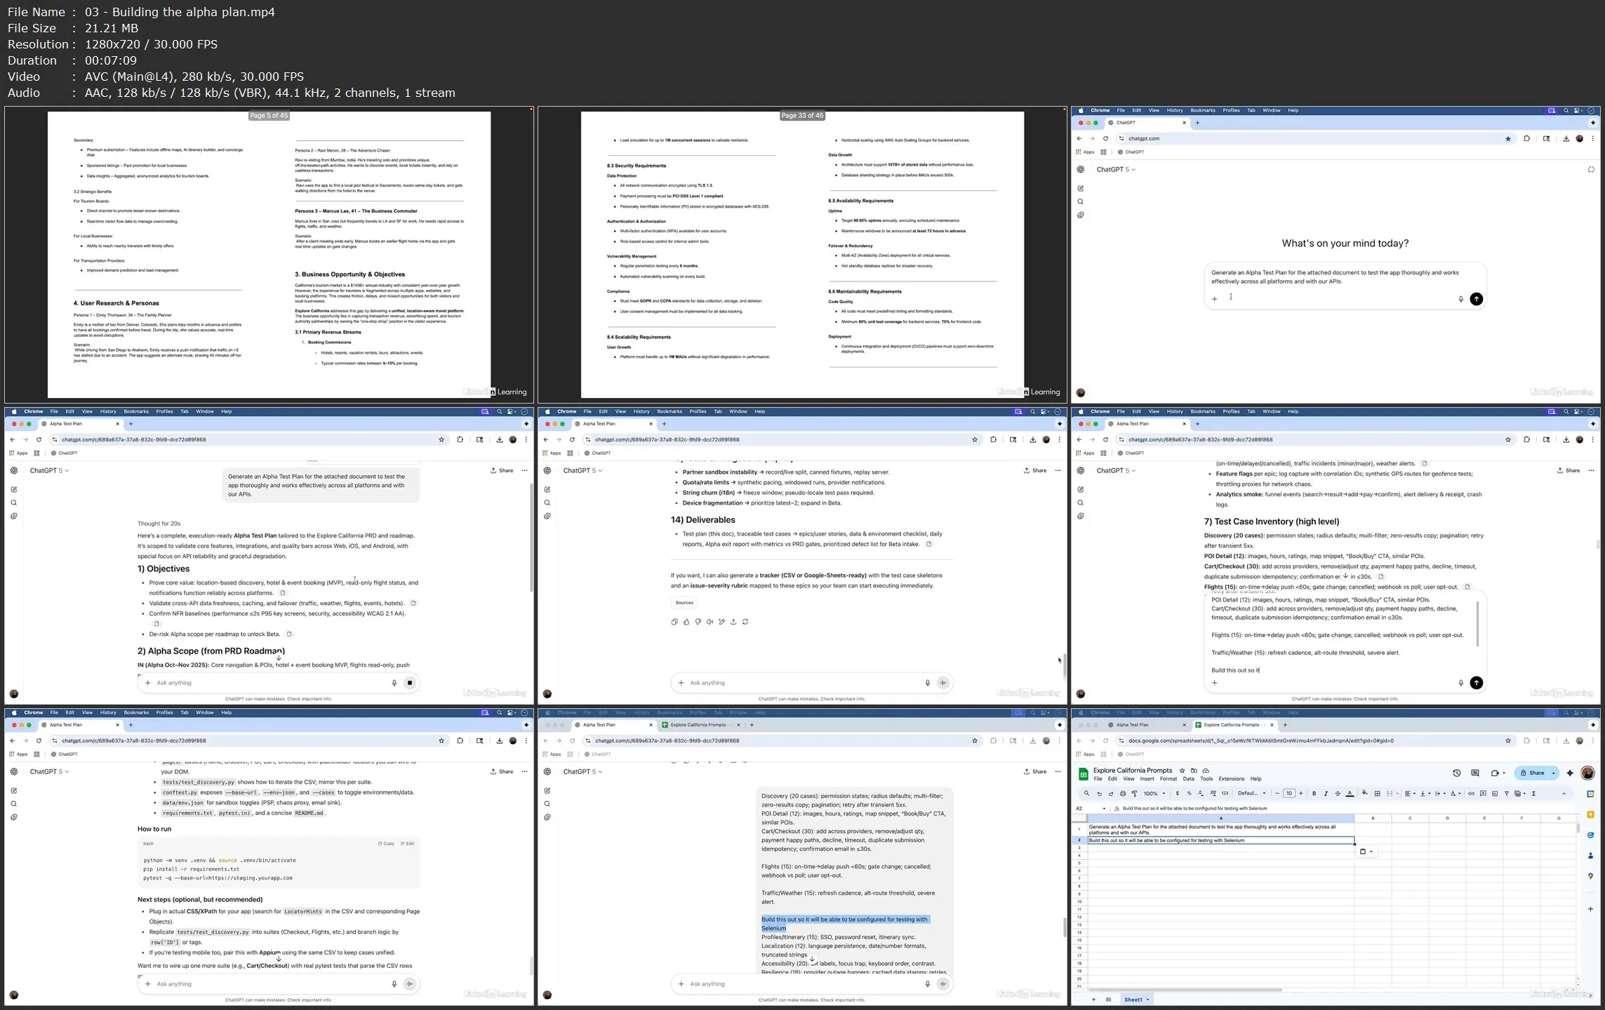The image size is (1605, 1010).
Task: Click the Print icon in Sheets toolbar
Action: [1122, 793]
